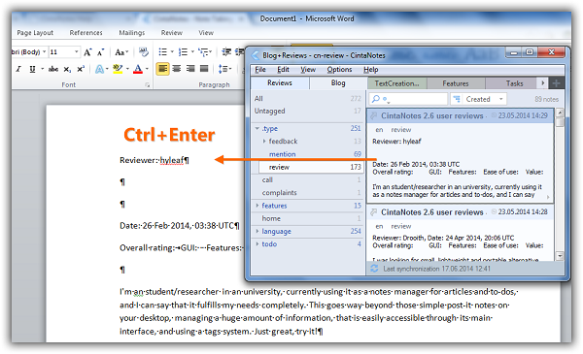Click the CintaNotes search field

pos(408,99)
